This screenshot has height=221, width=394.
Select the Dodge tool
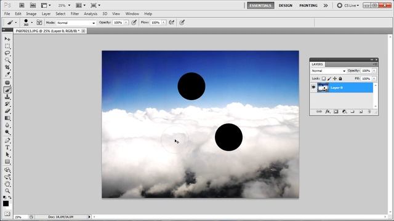[x=7, y=132]
